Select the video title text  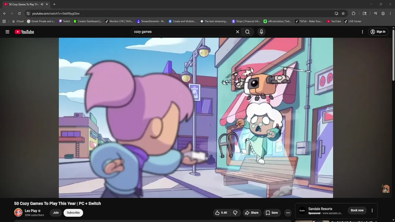tap(57, 203)
